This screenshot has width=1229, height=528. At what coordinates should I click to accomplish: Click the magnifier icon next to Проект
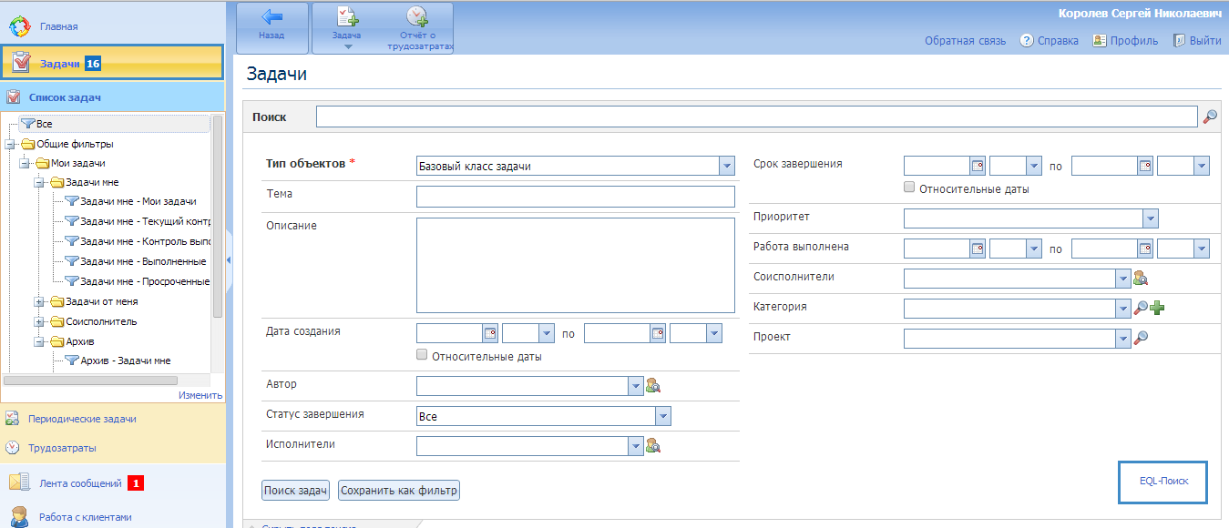pyautogui.click(x=1140, y=338)
